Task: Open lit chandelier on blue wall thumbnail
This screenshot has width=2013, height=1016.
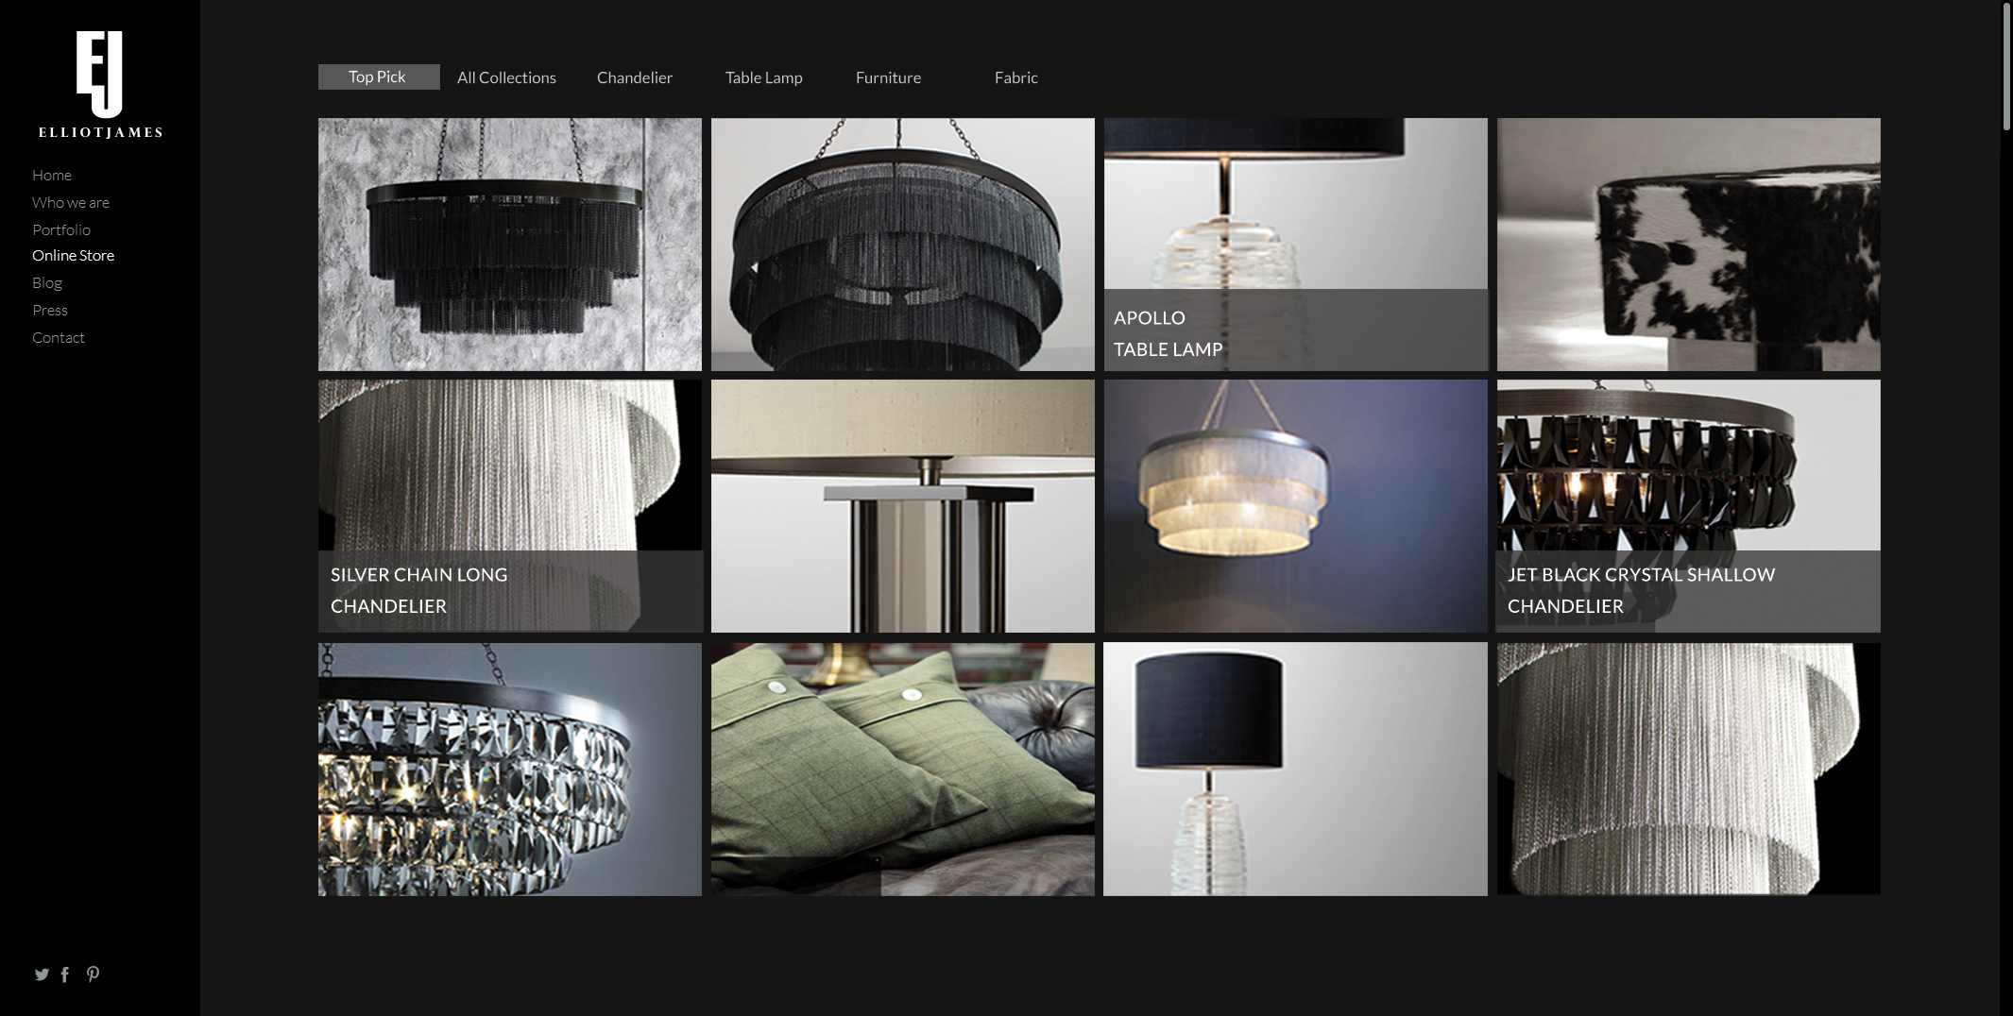Action: (1296, 506)
